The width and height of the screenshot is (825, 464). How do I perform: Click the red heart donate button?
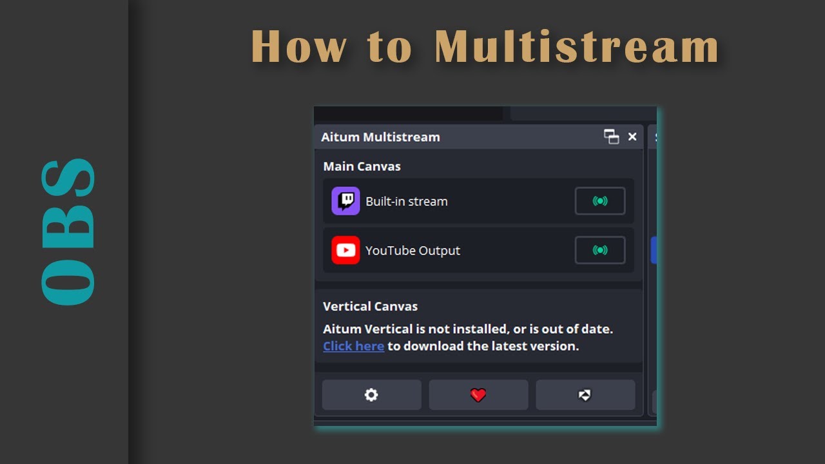point(478,395)
